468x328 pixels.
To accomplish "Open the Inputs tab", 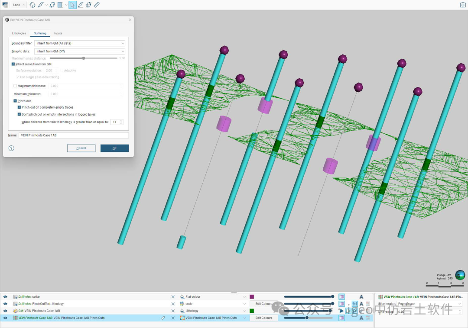I will 58,33.
